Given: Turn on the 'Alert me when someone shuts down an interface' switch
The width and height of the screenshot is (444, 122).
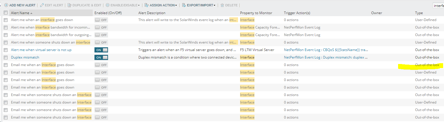Looking at the screenshot, I should point(101,42).
